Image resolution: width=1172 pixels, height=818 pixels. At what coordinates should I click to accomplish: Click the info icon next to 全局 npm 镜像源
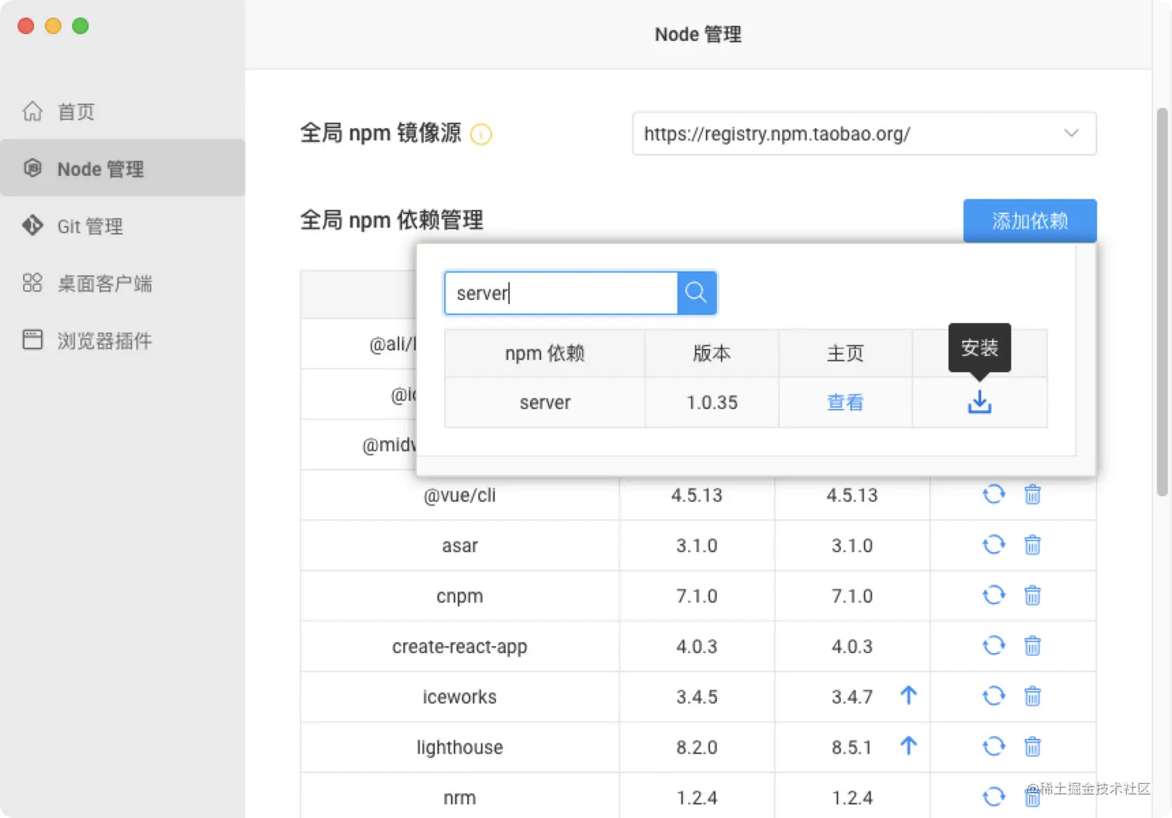coord(481,134)
